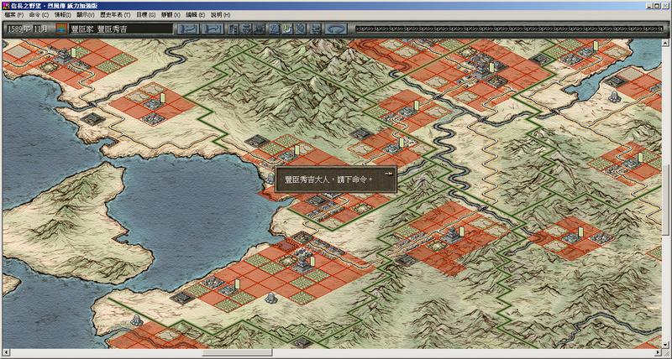672x359 pixels.
Task: Click the horizontal scrollbar thumb
Action: coord(238,352)
